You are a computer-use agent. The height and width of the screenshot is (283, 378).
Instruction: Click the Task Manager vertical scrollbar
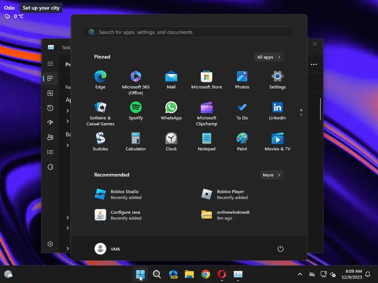pos(320,109)
